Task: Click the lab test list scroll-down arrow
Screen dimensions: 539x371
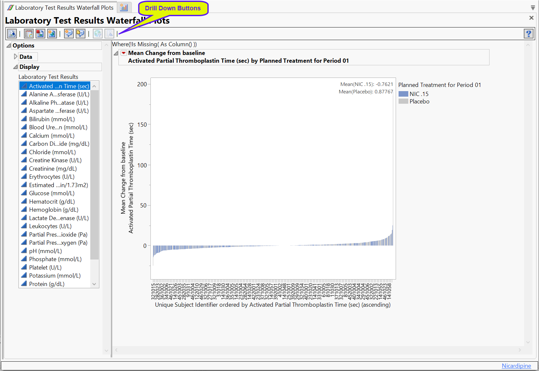Action: 94,284
